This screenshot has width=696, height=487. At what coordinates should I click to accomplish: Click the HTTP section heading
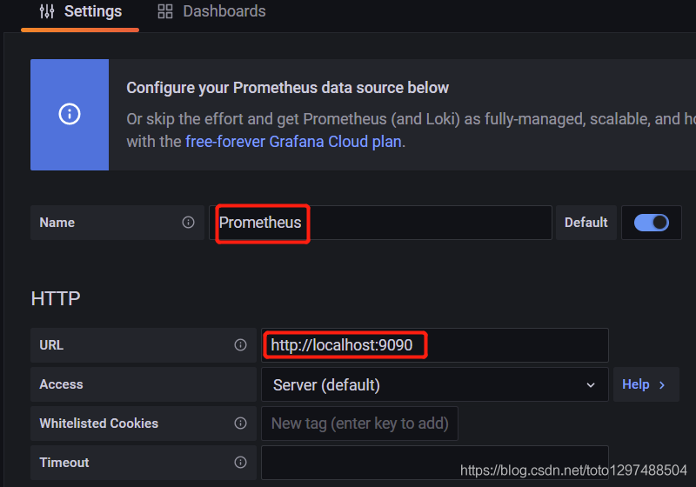[x=56, y=299]
